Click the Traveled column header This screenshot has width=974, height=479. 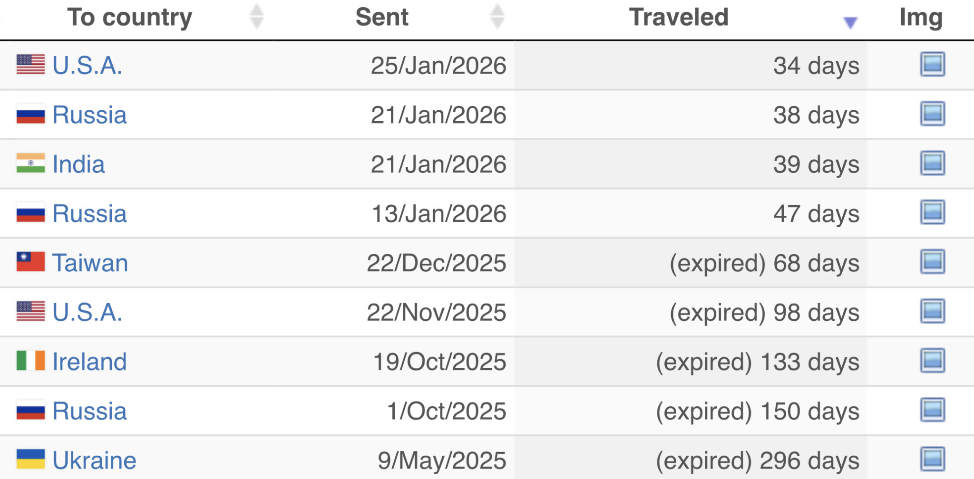679,18
